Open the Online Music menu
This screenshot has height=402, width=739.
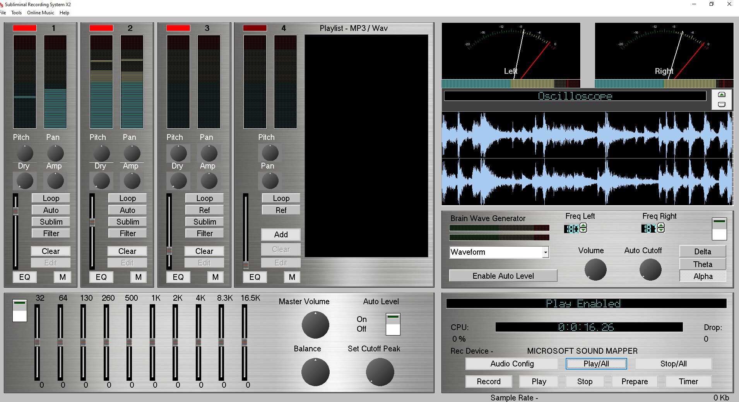click(41, 13)
